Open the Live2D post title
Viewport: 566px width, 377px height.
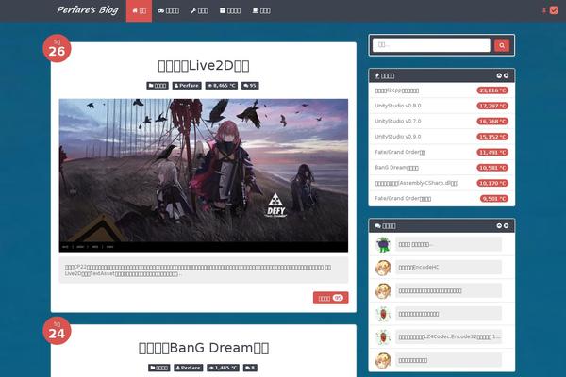pyautogui.click(x=204, y=66)
